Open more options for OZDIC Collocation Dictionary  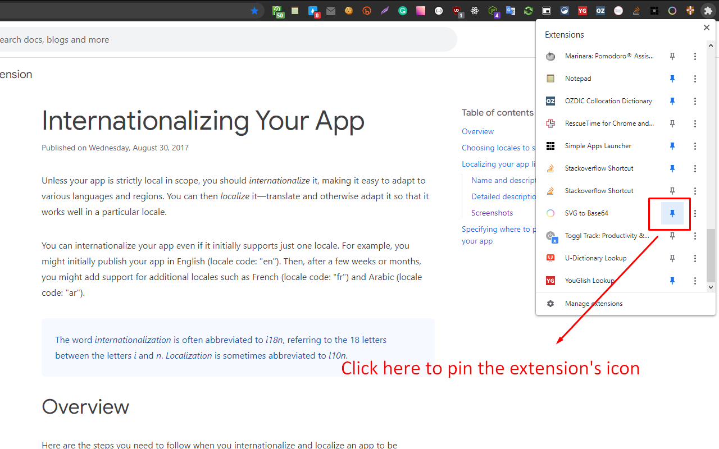point(695,101)
